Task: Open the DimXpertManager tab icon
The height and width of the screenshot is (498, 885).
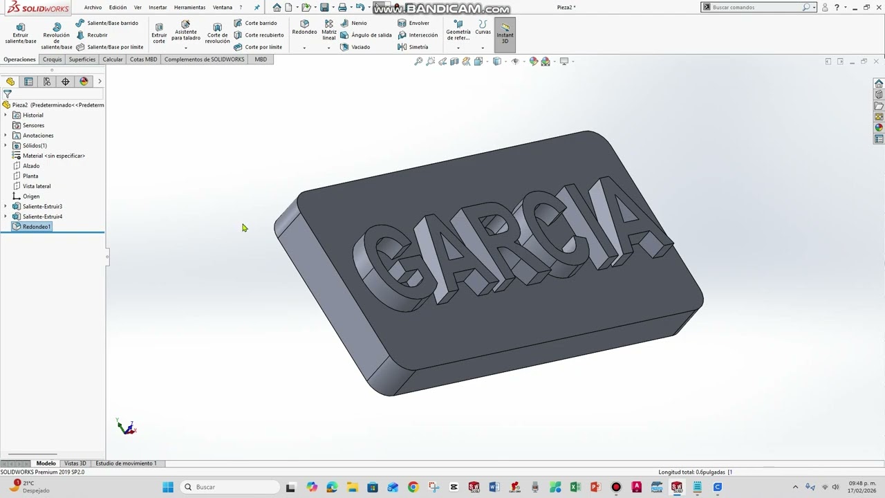Action: point(66,82)
